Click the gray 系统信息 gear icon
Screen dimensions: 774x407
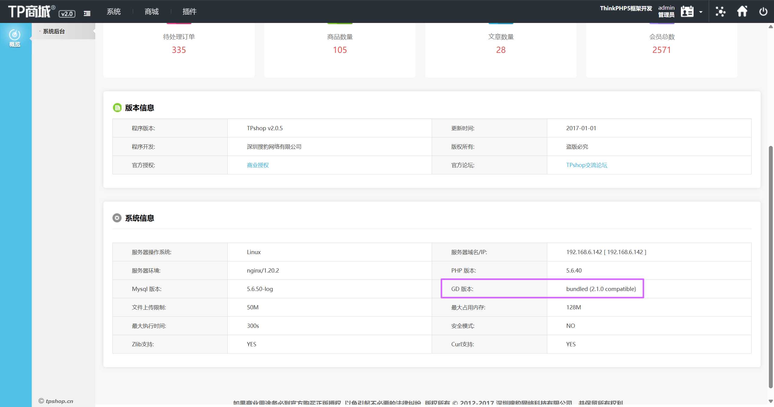coord(117,218)
